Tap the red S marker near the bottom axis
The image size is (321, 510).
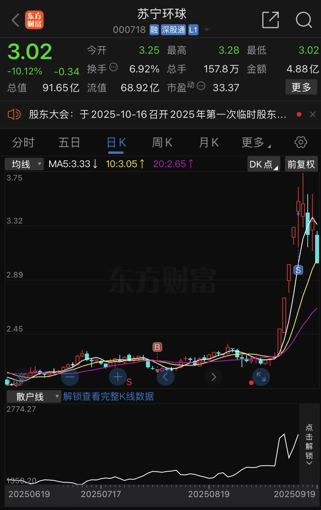129,382
